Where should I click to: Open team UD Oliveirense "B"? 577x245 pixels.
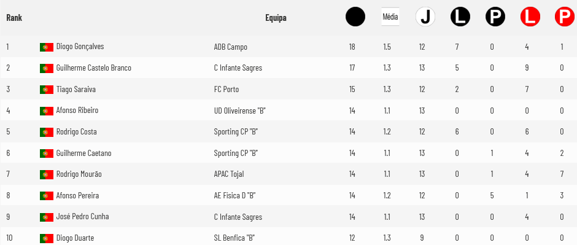tap(240, 111)
